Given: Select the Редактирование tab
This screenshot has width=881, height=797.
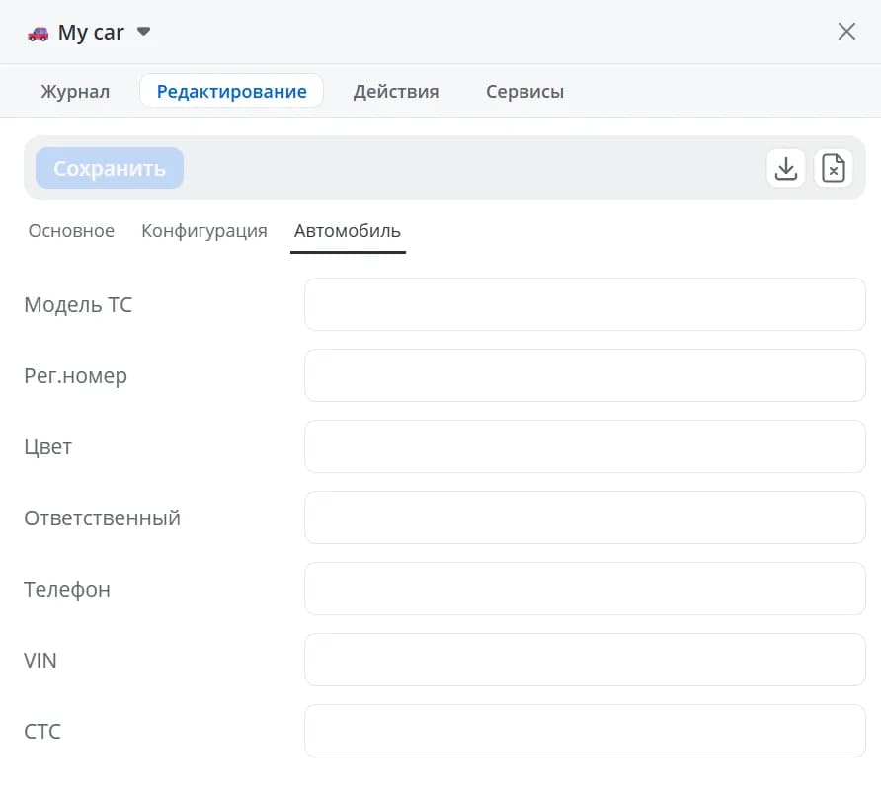Looking at the screenshot, I should 231,91.
